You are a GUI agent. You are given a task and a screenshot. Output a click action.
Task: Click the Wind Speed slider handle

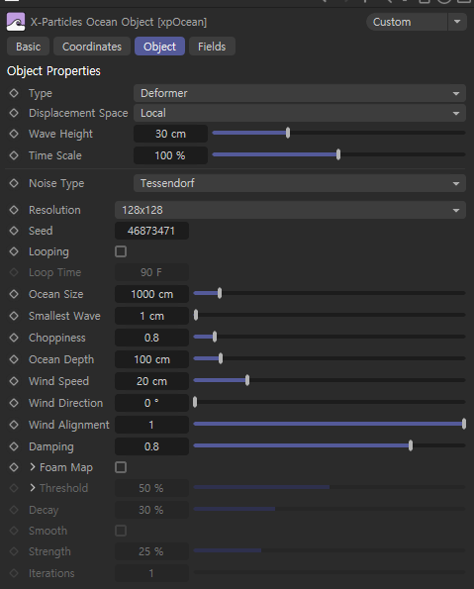tap(247, 380)
